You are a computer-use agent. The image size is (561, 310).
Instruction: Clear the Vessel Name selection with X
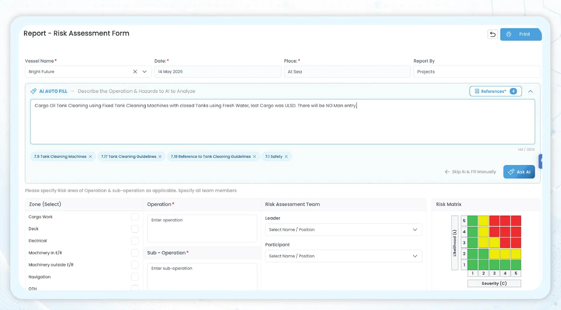click(x=135, y=72)
